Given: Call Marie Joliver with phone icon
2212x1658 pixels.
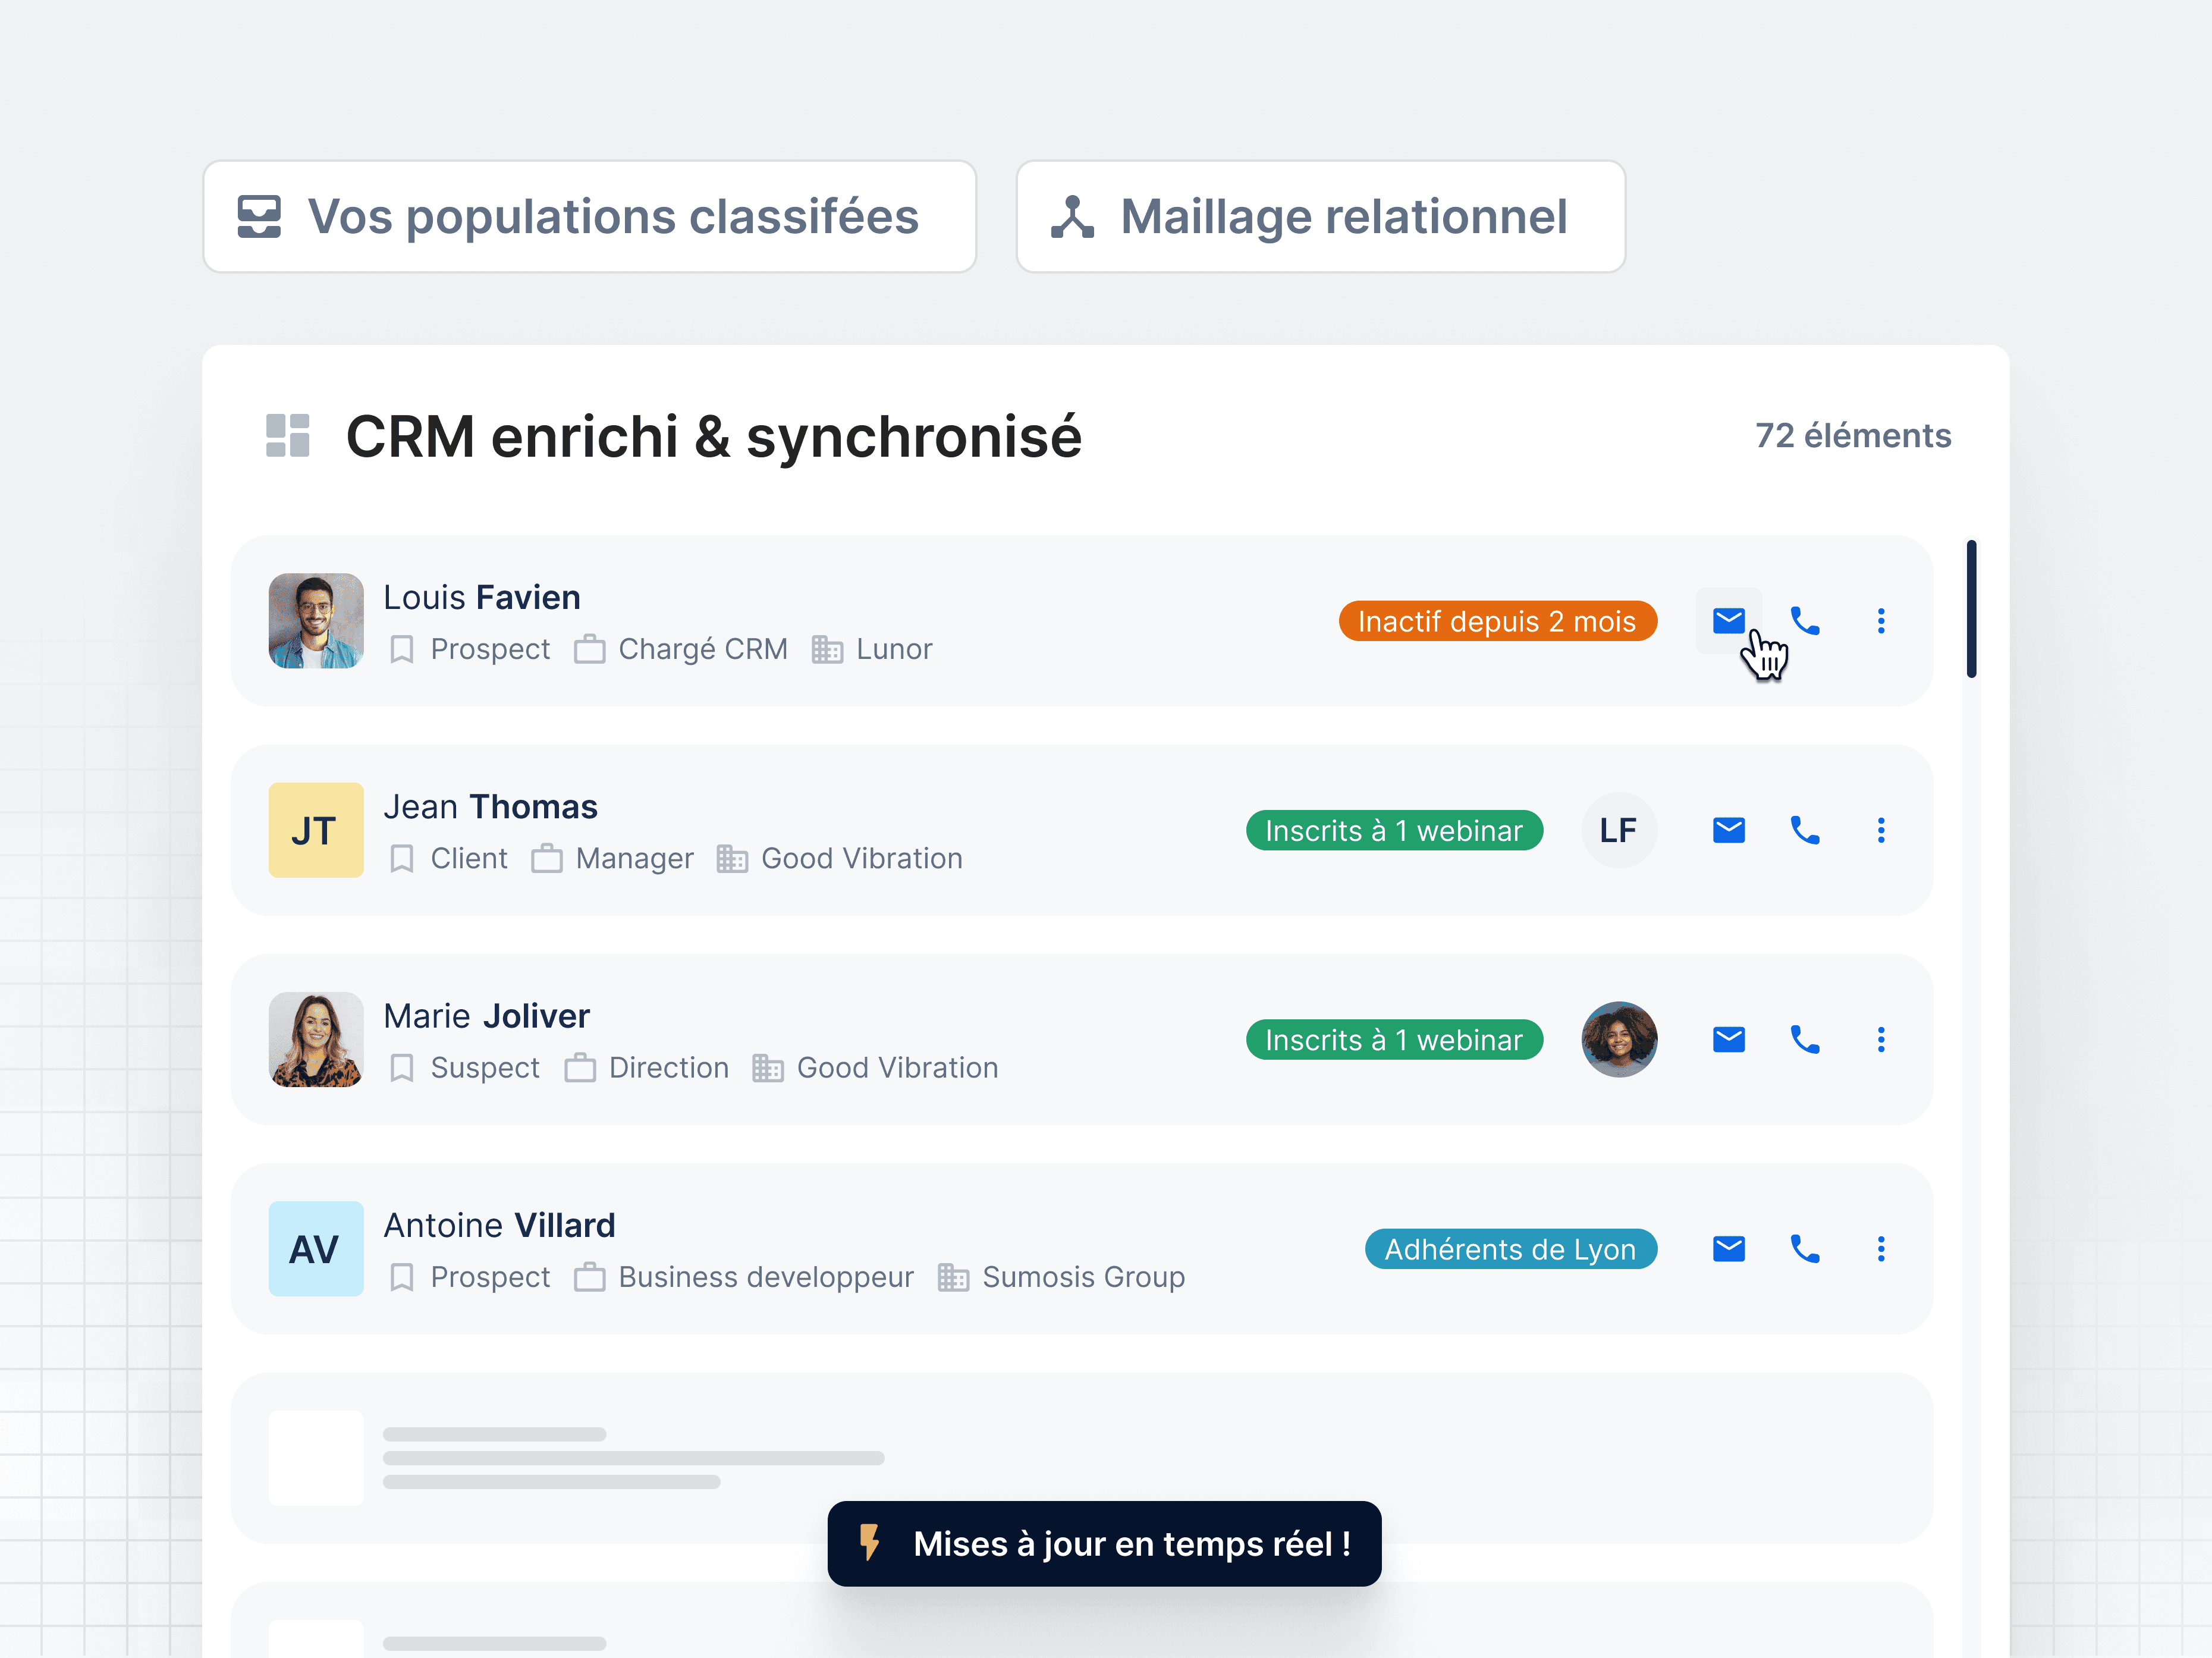Looking at the screenshot, I should point(1804,1039).
